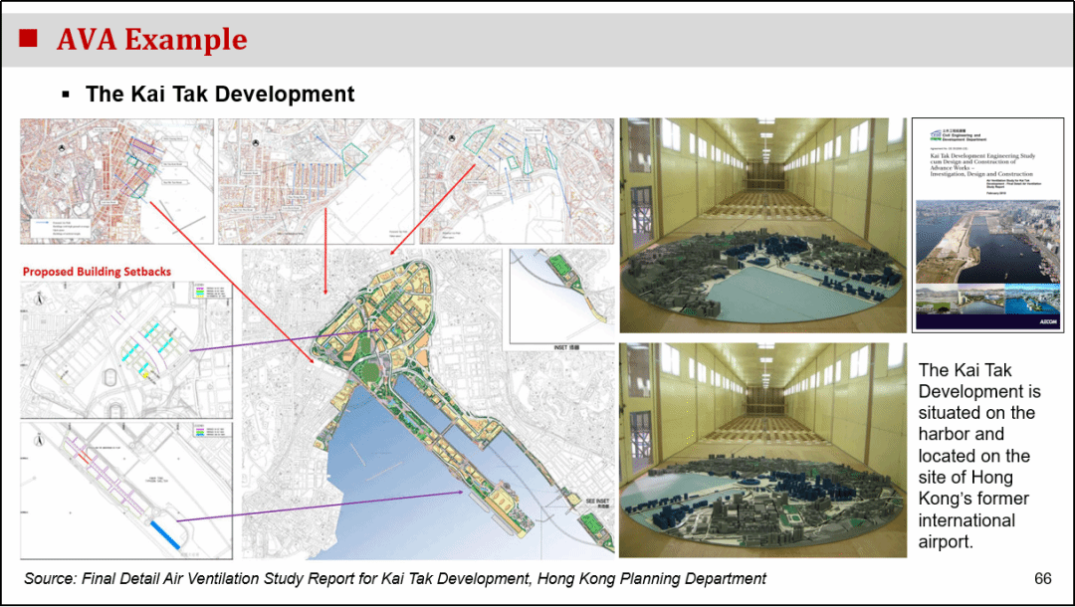Click the INSET map beside the master plan

coord(560,297)
